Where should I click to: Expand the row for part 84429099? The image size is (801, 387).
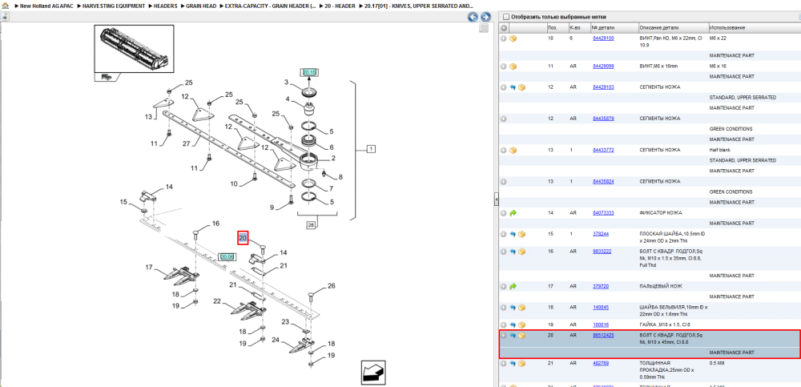tap(504, 67)
